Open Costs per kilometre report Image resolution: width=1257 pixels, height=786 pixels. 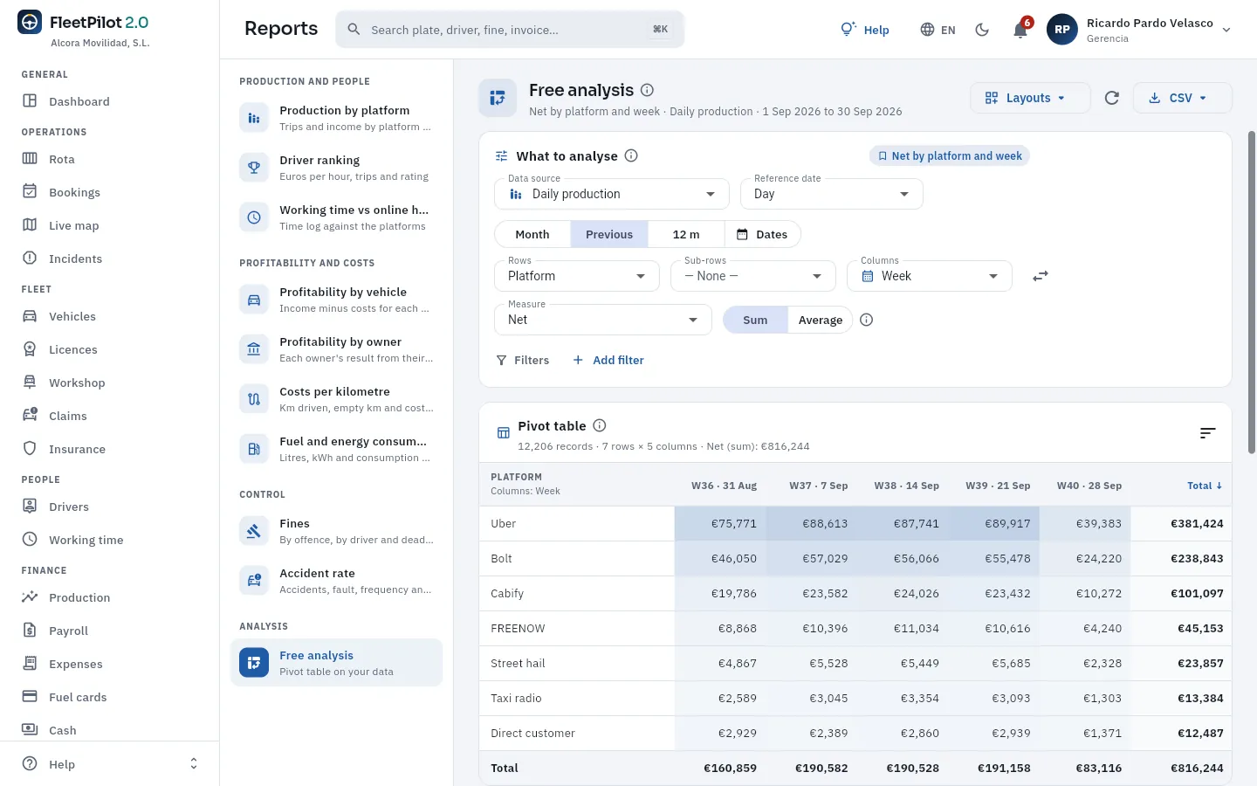(x=336, y=399)
